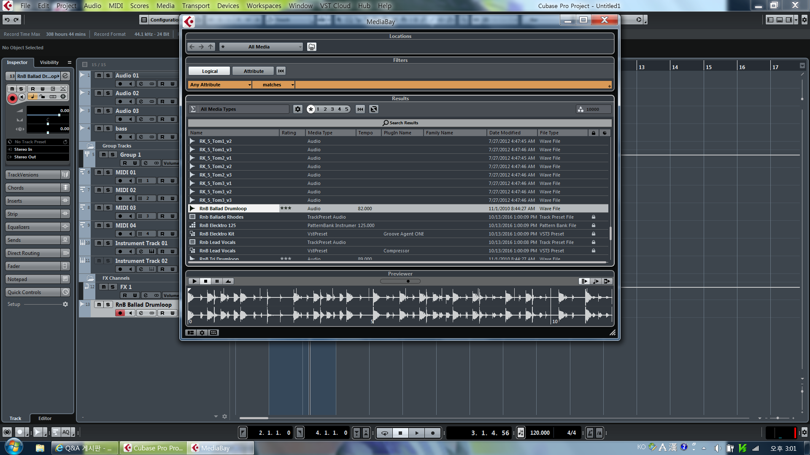Mute the bass track
Viewport: 810px width, 455px height.
click(99, 128)
